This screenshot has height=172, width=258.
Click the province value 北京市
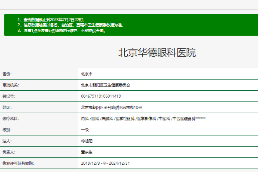click(x=87, y=74)
